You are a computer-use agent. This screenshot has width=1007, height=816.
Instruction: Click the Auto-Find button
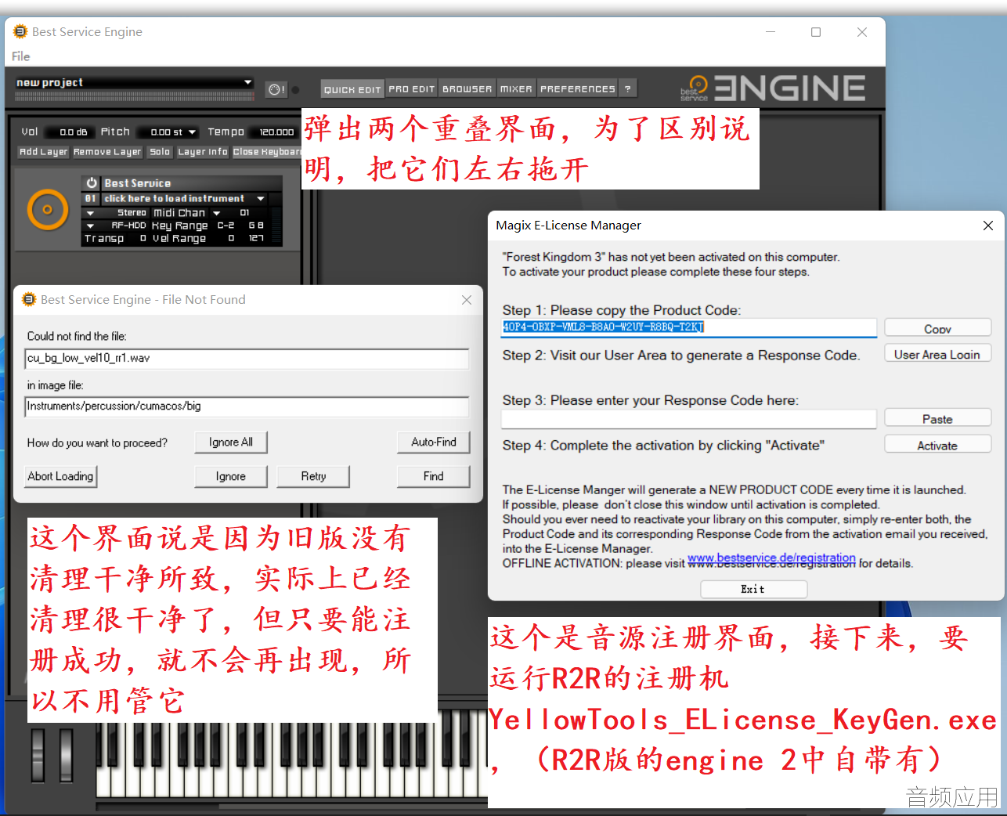(x=434, y=442)
